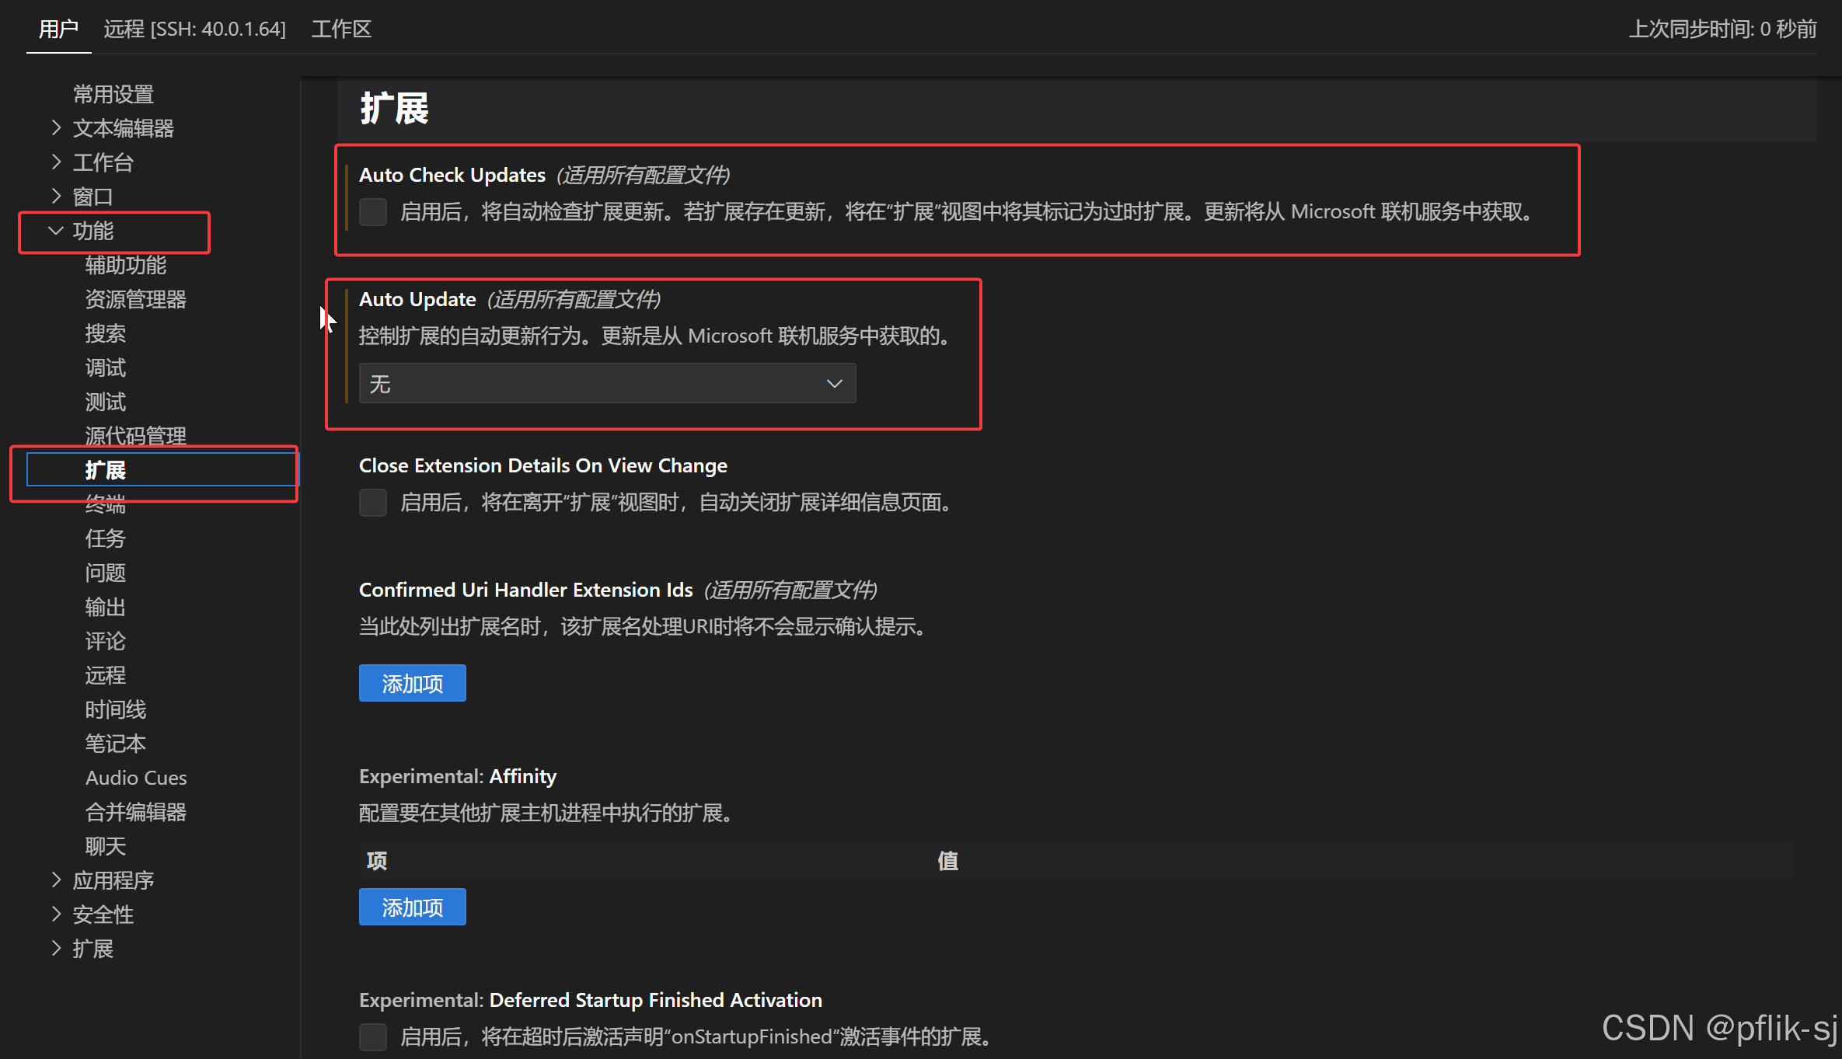Click 添加项 under Confirmed Uri Handler
This screenshot has height=1059, width=1842.
[x=412, y=683]
